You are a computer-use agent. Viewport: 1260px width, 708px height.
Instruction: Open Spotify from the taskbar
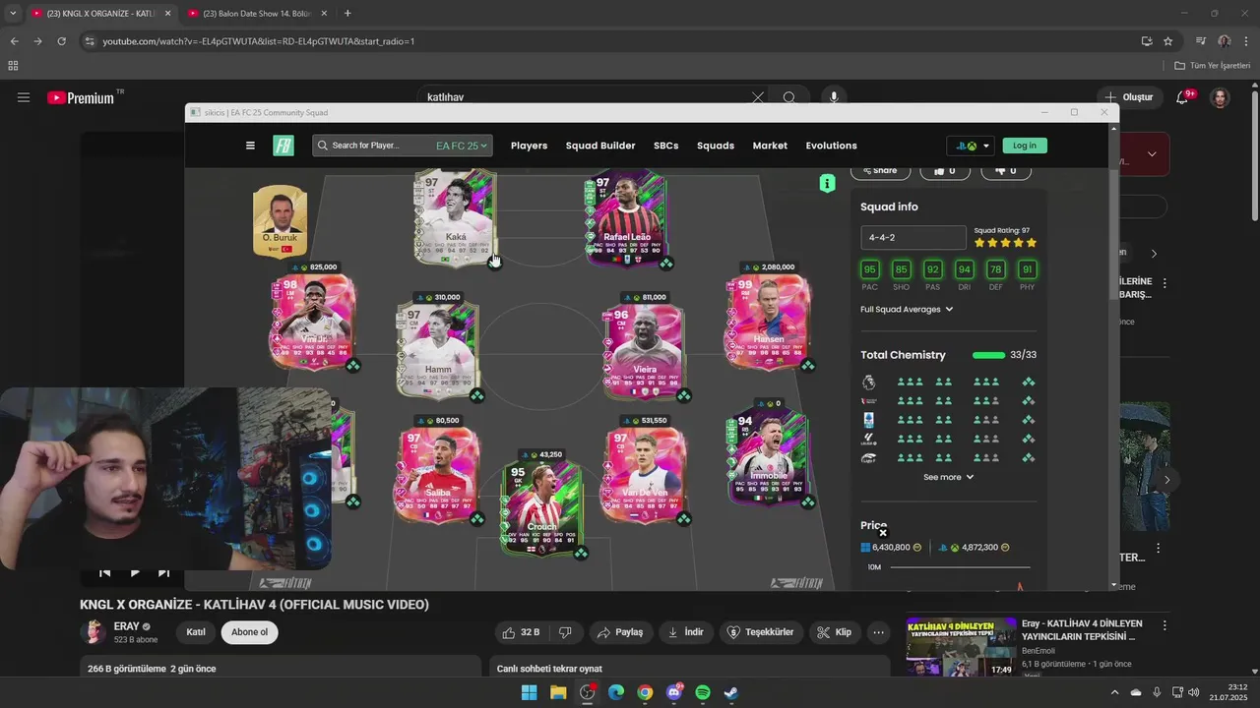click(x=703, y=692)
